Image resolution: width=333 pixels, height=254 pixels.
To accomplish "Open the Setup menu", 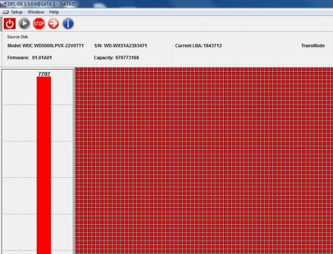I will [x=17, y=12].
